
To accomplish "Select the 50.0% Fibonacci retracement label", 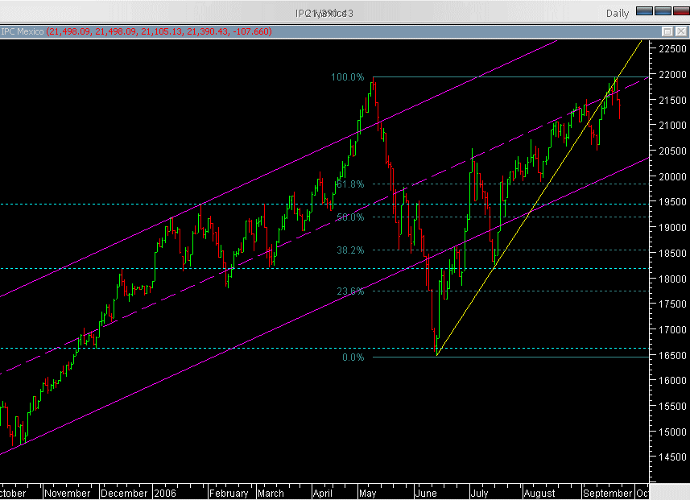I will 349,217.
